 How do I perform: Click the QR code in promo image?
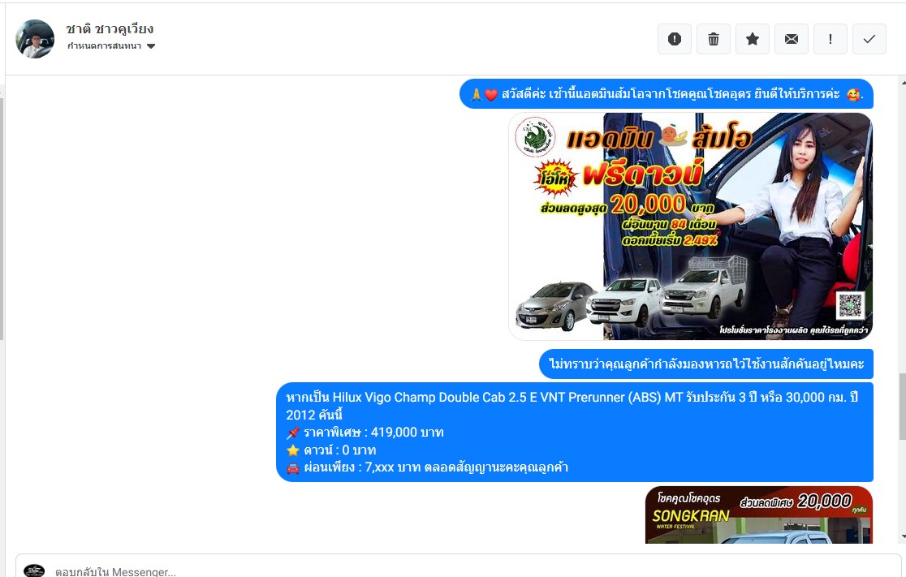click(x=851, y=305)
